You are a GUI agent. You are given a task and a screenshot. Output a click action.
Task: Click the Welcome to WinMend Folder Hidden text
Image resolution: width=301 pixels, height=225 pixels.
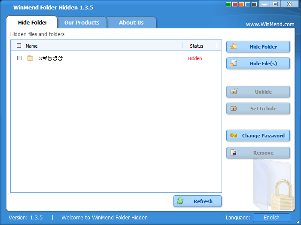click(x=104, y=218)
